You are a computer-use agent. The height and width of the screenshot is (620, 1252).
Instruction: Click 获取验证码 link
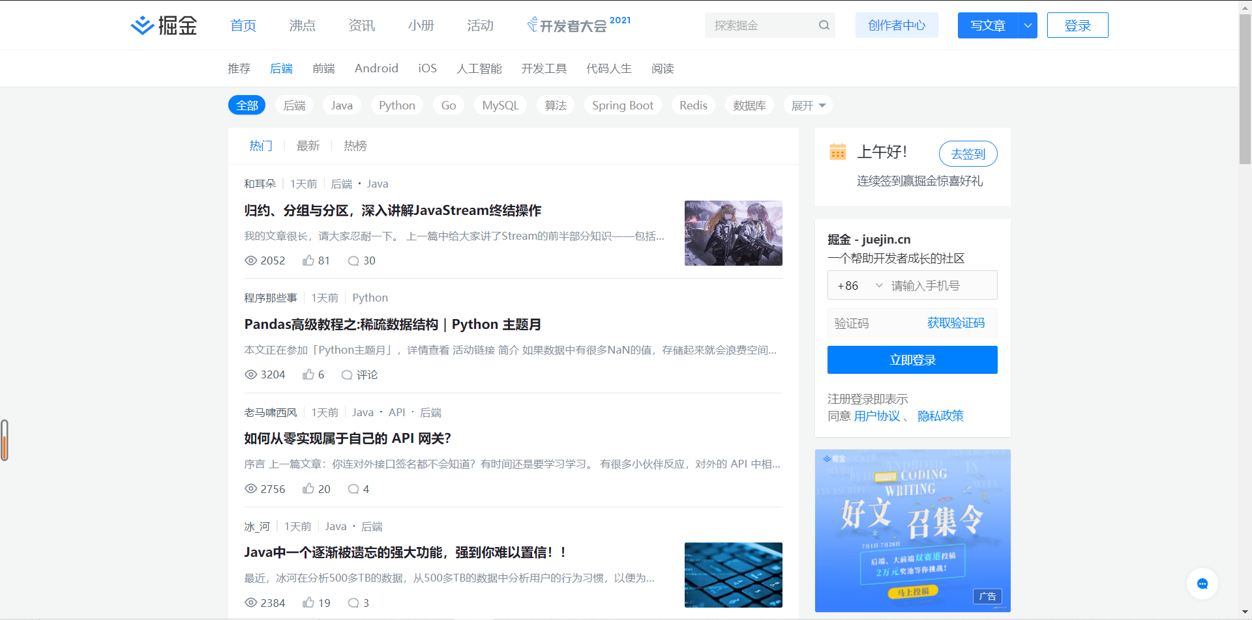click(x=956, y=323)
